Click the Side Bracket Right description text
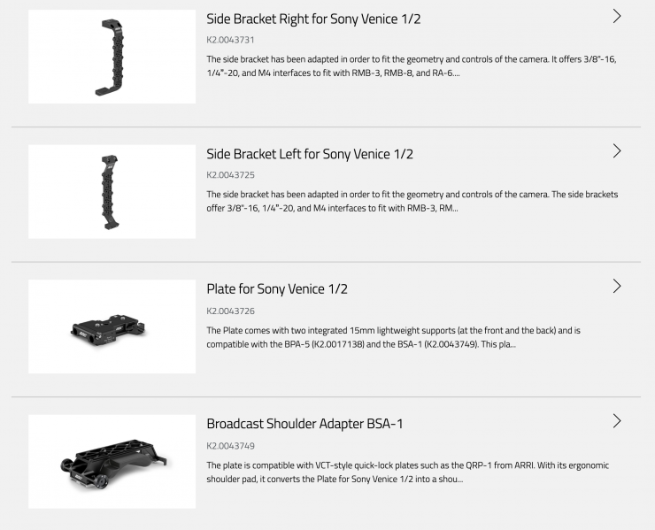Image resolution: width=655 pixels, height=530 pixels. click(x=412, y=66)
